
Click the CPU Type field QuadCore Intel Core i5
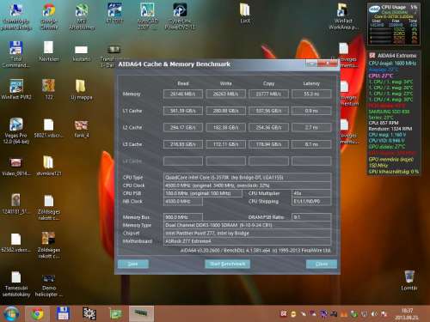click(x=247, y=178)
